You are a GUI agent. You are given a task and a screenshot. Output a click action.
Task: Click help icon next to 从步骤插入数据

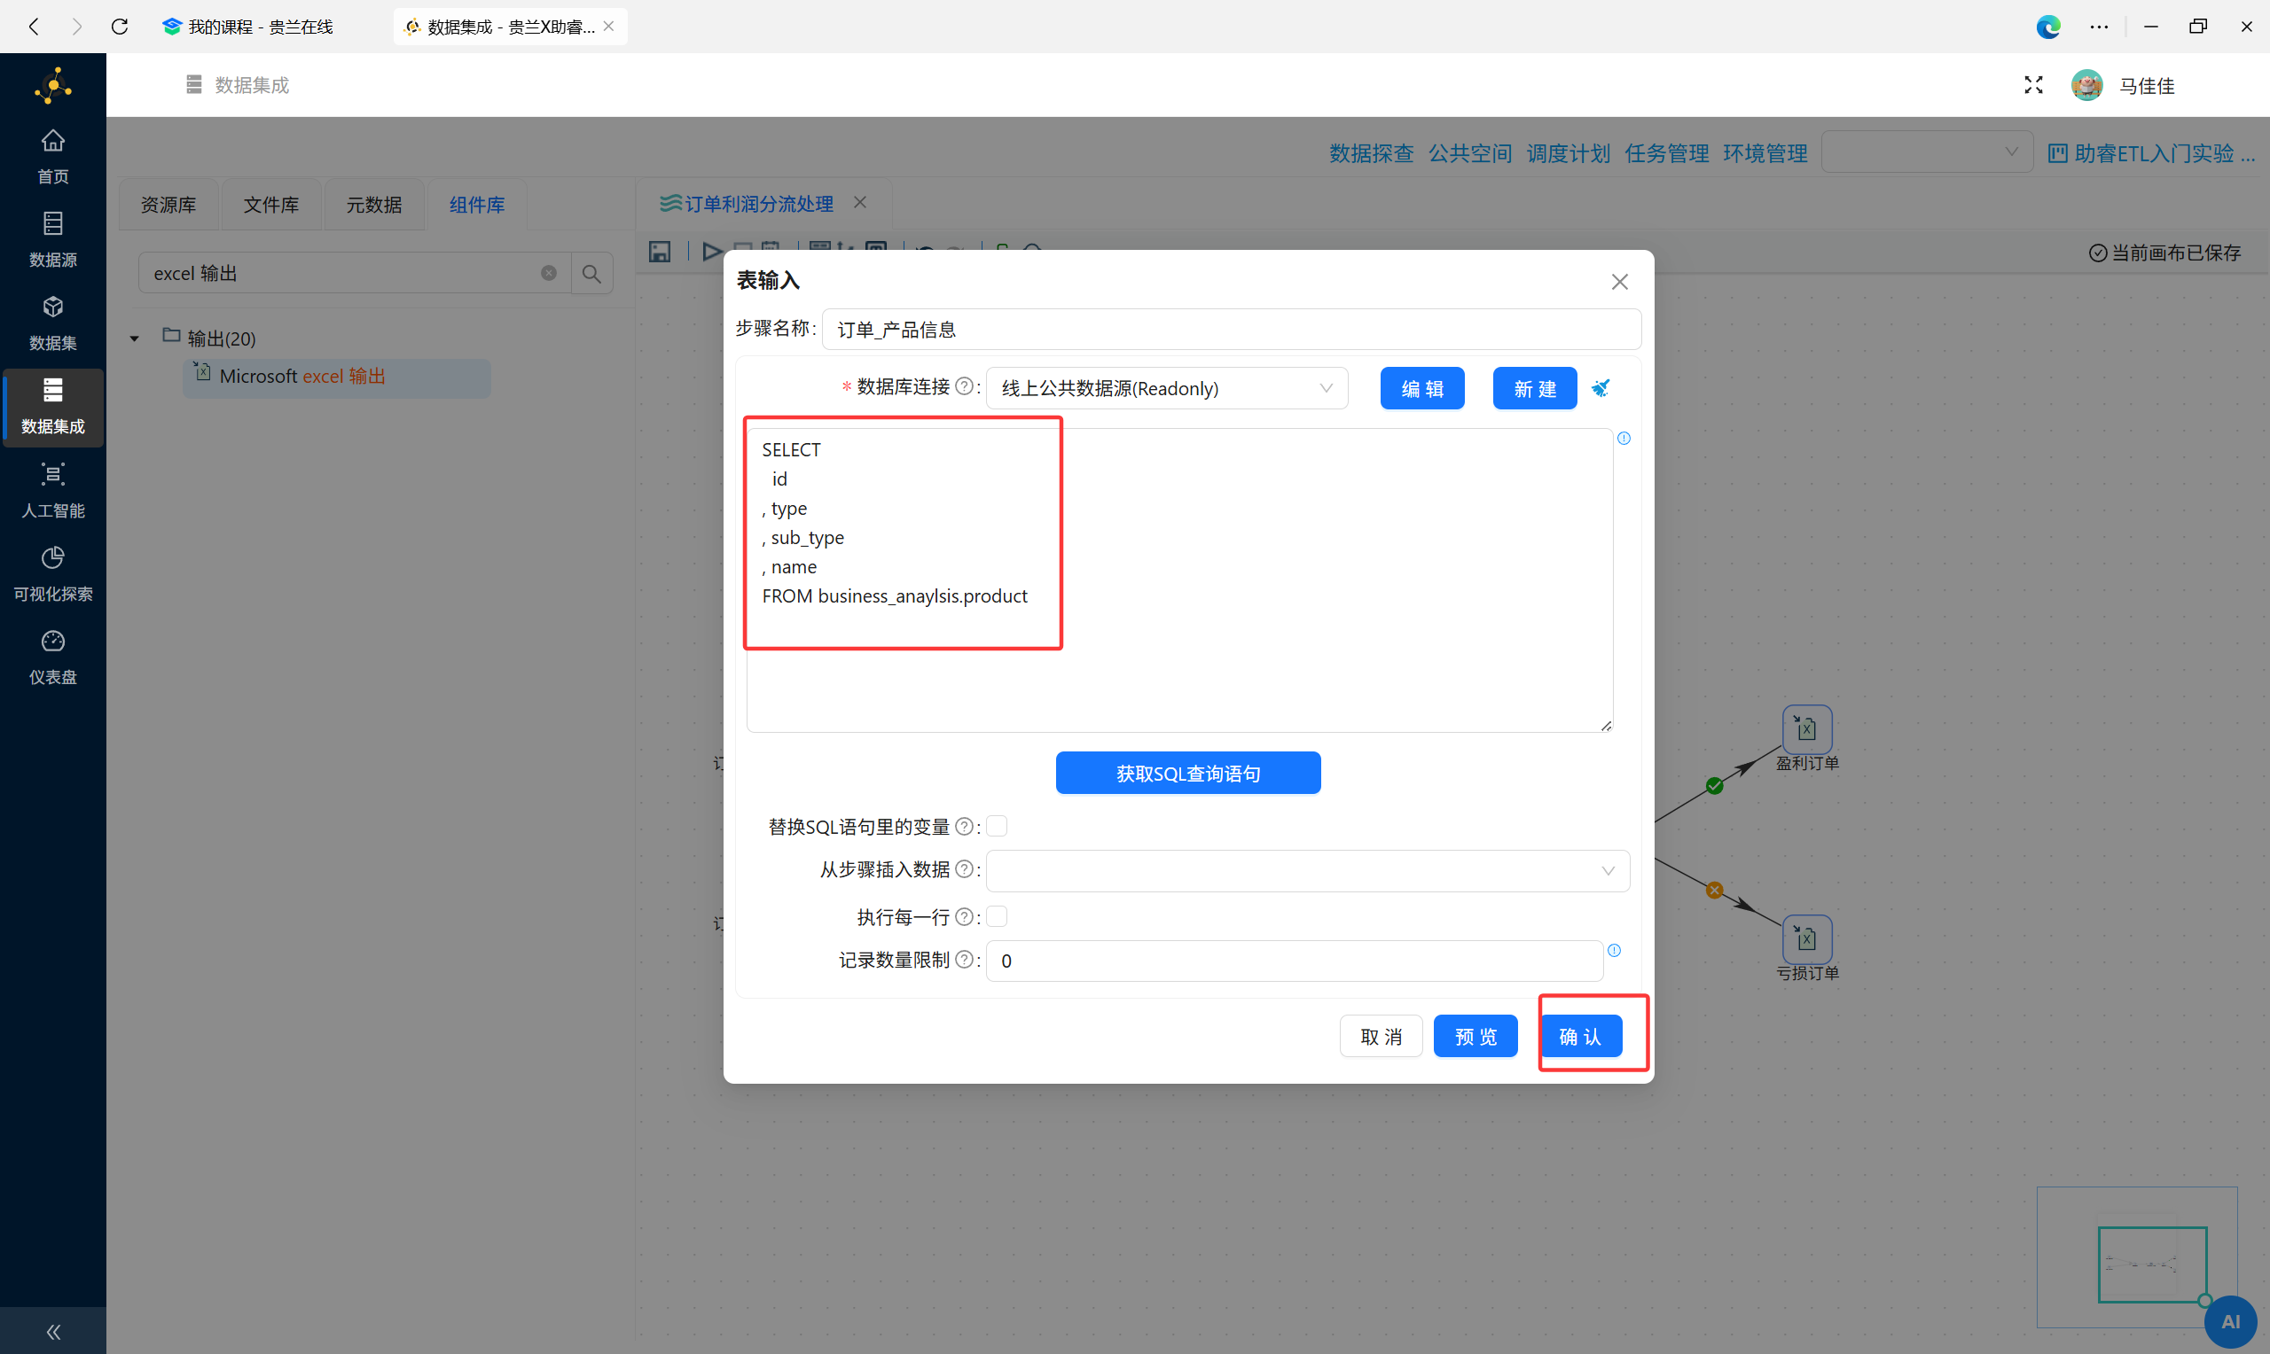point(964,868)
